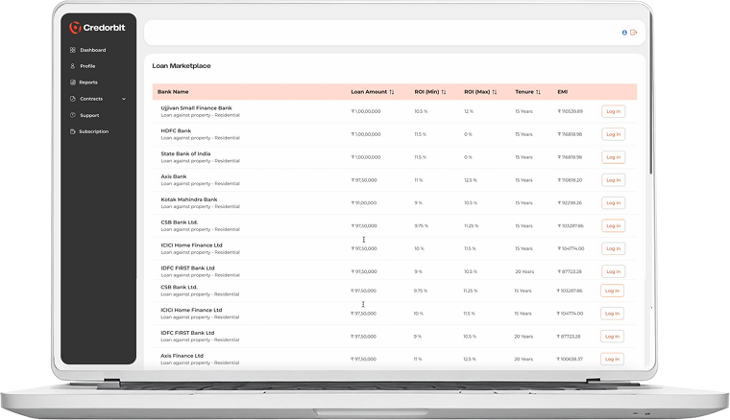
Task: Click EMI value ₹ 110818.20
Action: [570, 180]
